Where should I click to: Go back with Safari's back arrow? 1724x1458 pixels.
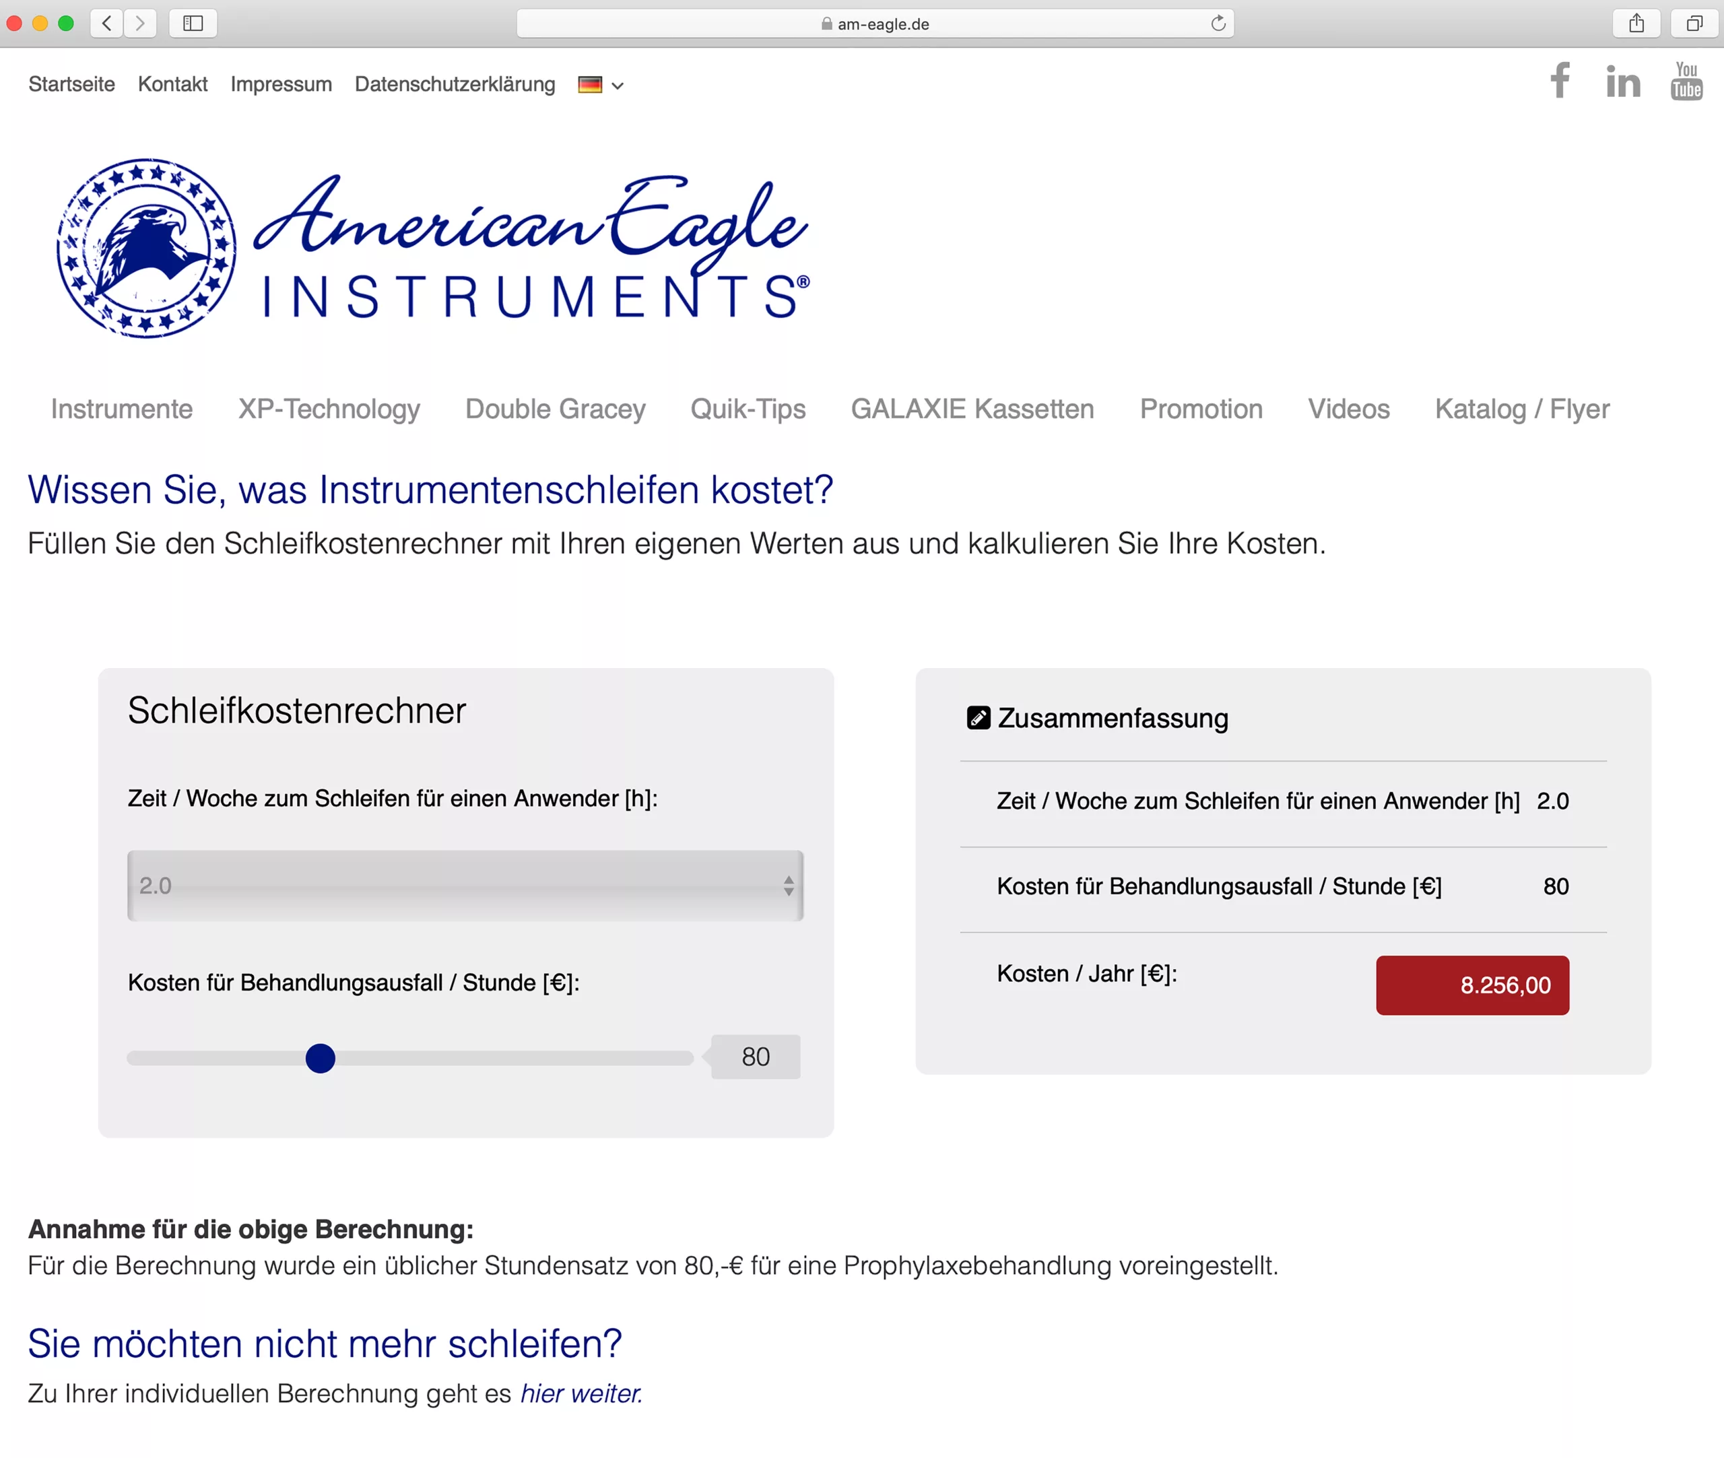coord(106,23)
